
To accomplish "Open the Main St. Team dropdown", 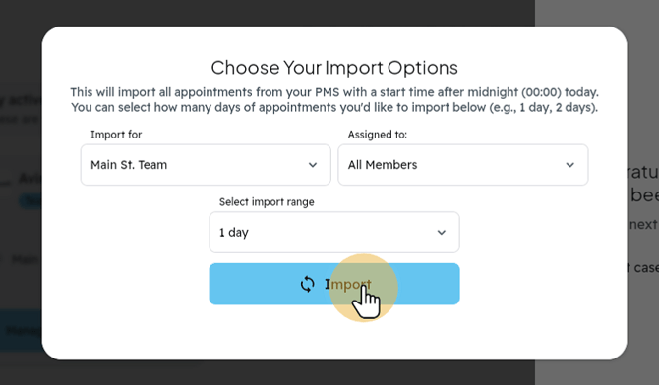I will pos(206,165).
